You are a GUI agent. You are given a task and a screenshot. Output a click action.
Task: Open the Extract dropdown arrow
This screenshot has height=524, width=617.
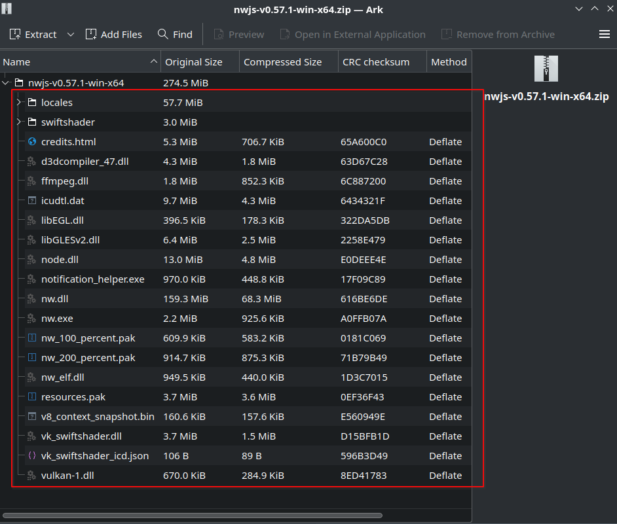[x=71, y=35]
